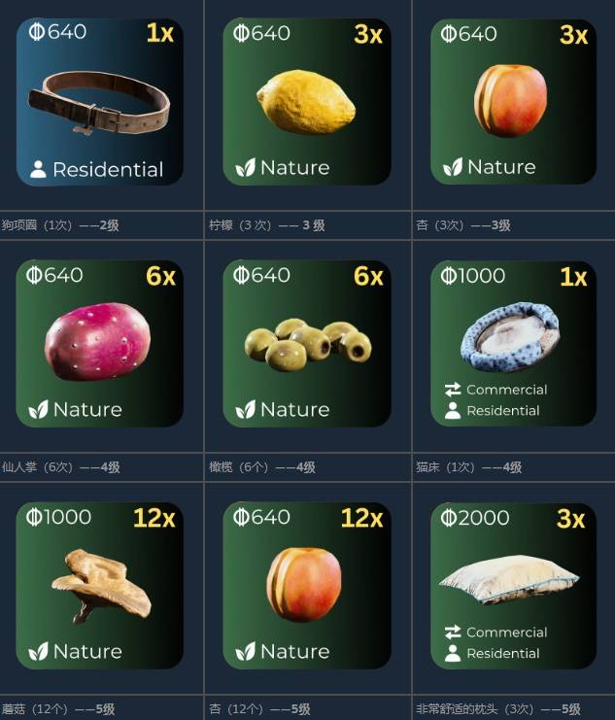
Task: Choose the mushroom item image
Action: click(101, 586)
